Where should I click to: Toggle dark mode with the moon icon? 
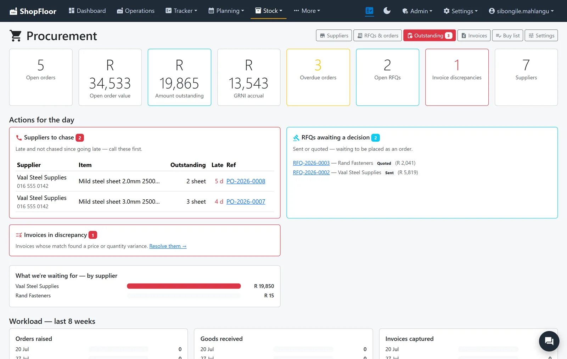click(x=387, y=11)
